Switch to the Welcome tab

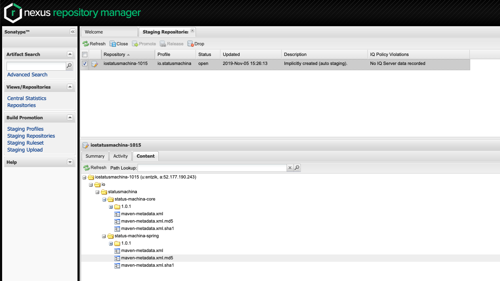point(109,32)
